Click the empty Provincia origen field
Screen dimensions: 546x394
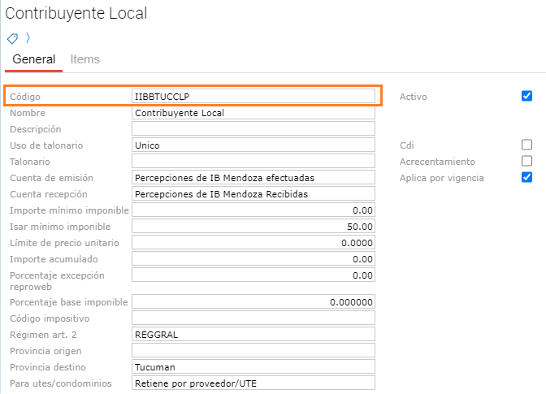tap(253, 350)
